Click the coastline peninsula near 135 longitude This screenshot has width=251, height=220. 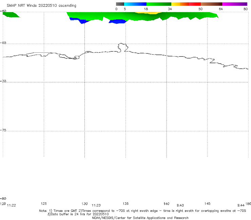[123, 47]
